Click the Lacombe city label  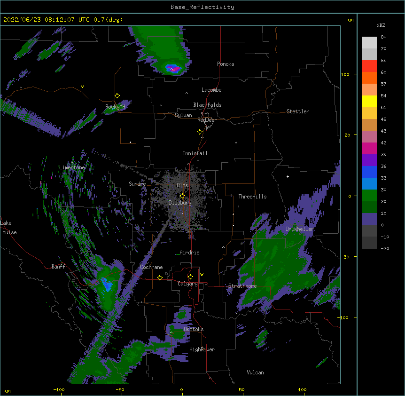click(211, 90)
